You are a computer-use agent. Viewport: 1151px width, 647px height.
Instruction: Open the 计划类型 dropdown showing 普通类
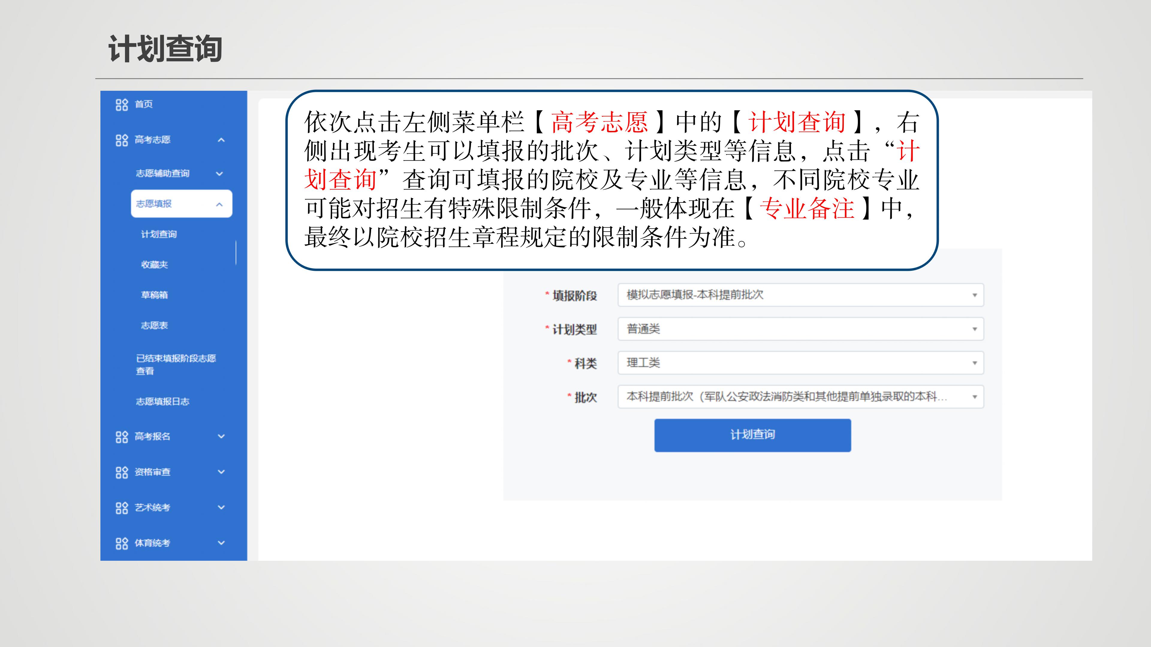coord(801,329)
